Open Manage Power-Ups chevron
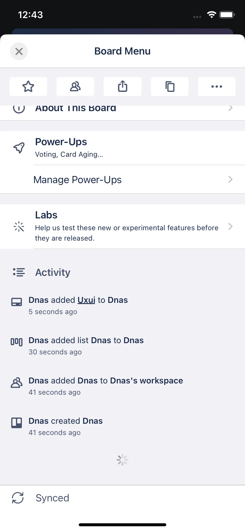 pyautogui.click(x=231, y=179)
